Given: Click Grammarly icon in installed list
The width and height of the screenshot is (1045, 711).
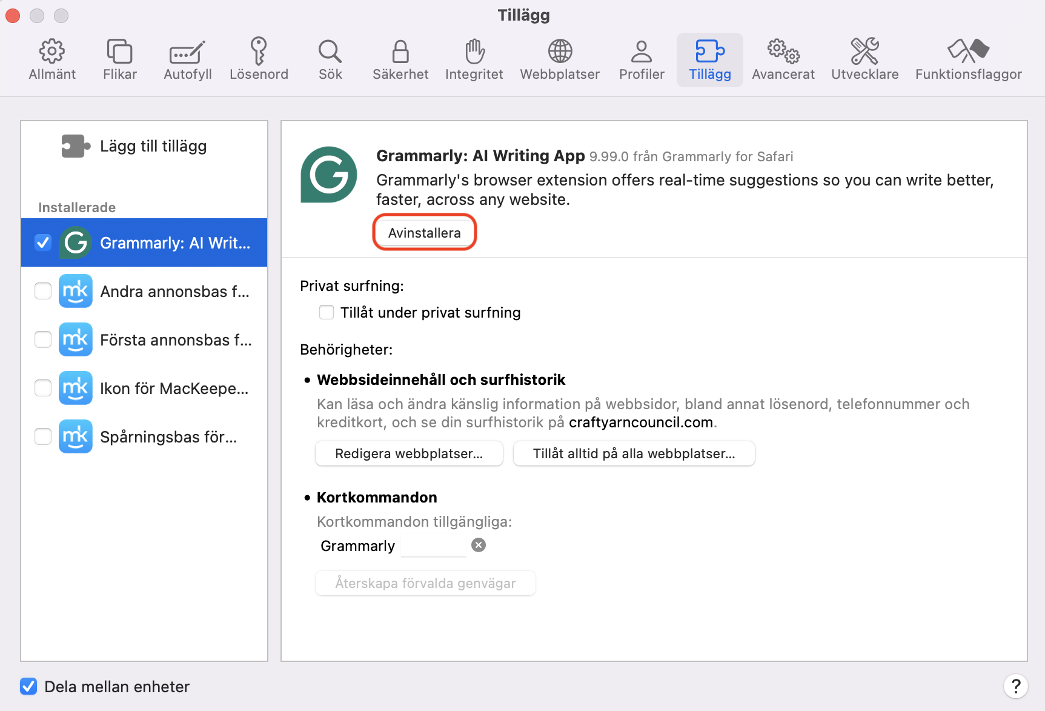Looking at the screenshot, I should click(76, 243).
